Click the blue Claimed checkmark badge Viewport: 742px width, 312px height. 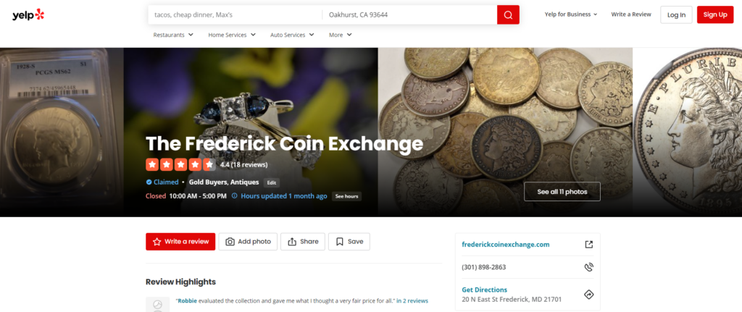(149, 182)
